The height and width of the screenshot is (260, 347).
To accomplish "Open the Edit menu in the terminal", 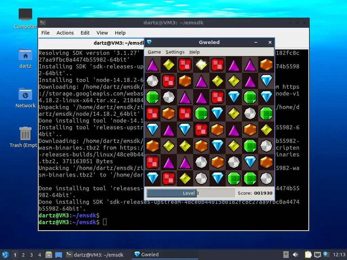I will [85, 33].
